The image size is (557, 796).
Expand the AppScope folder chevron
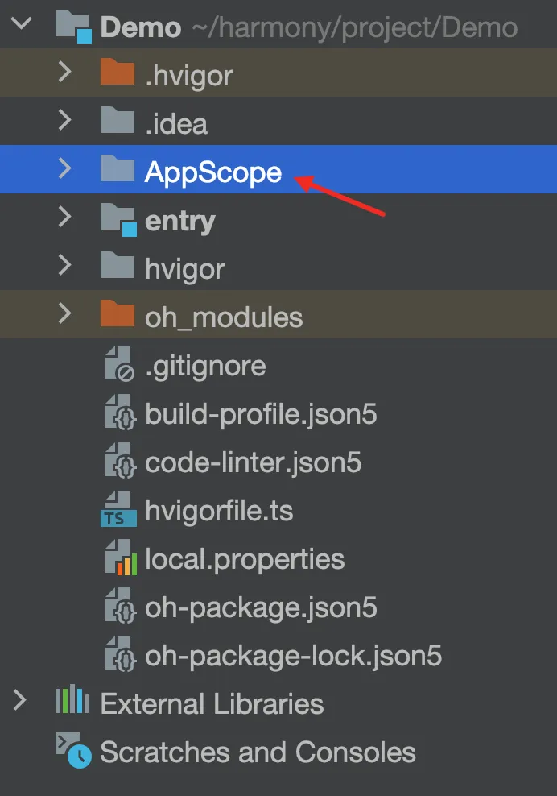click(x=64, y=168)
